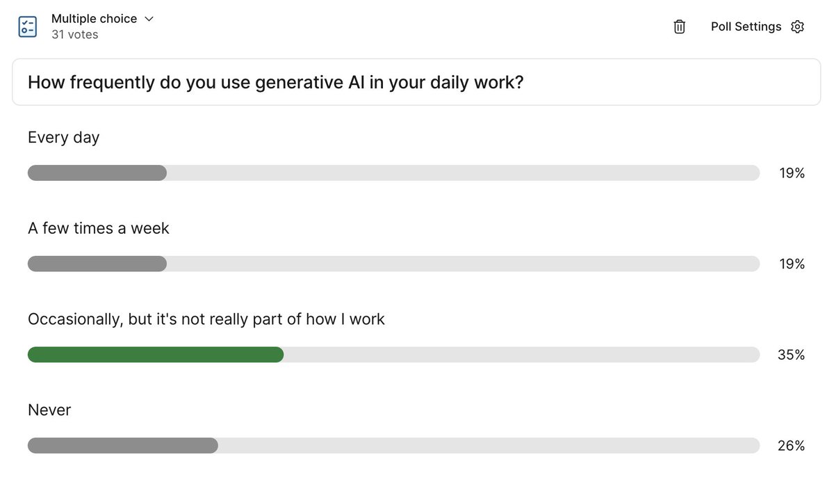
Task: Expand the Multiple choice dropdown chevron
Action: pyautogui.click(x=149, y=19)
